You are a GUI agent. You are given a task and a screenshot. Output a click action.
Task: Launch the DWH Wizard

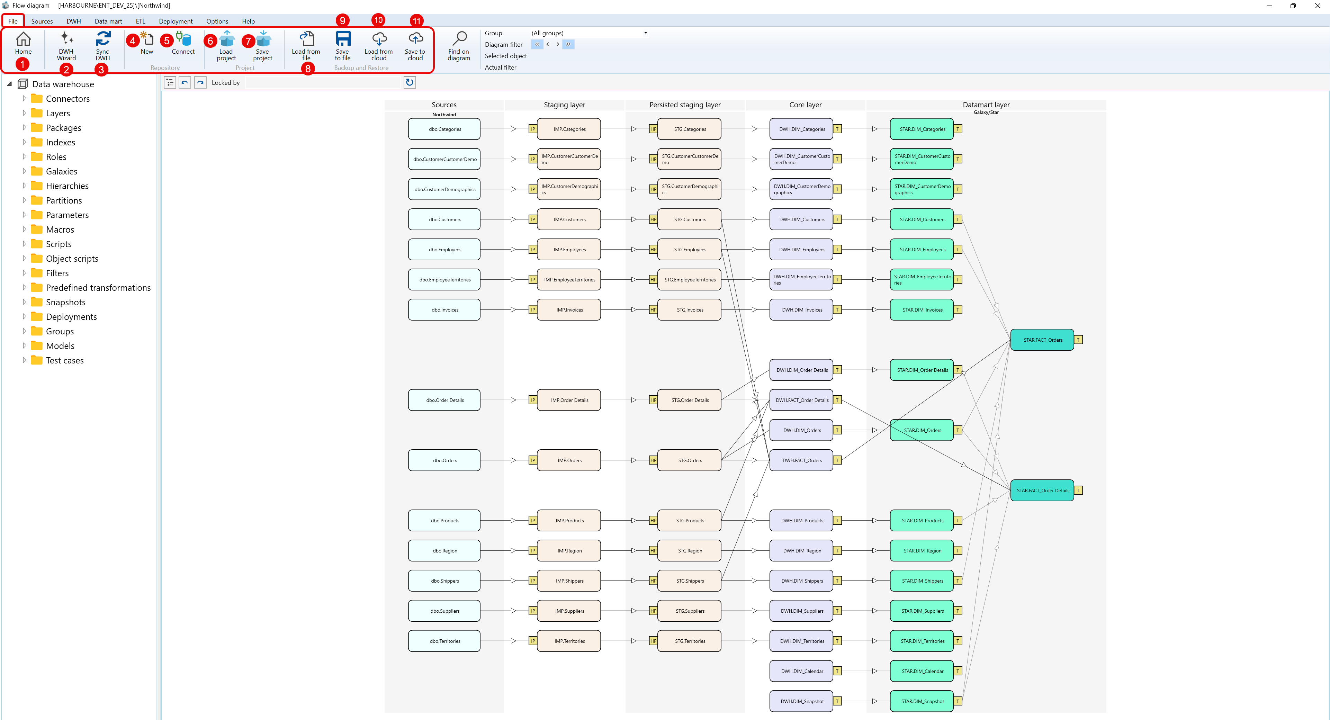[66, 46]
